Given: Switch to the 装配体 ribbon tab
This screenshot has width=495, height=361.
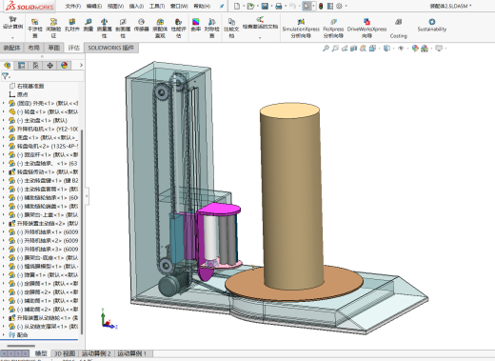Looking at the screenshot, I should pos(12,48).
